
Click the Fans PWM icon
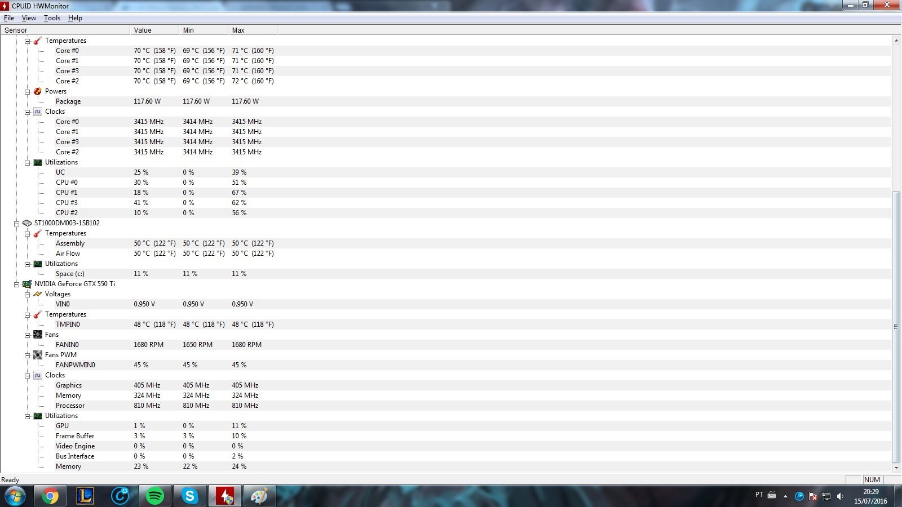pyautogui.click(x=38, y=355)
